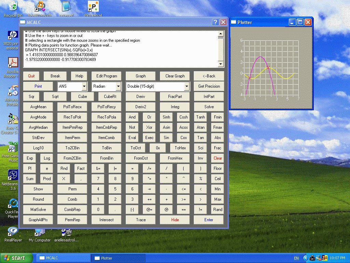Image resolution: width=350 pixels, height=263 pixels.
Task: Launch the RealRhapsody desktop shortcut
Action: coord(40,9)
